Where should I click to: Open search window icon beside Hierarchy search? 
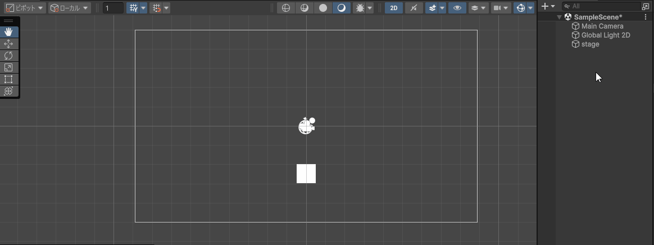(x=645, y=6)
